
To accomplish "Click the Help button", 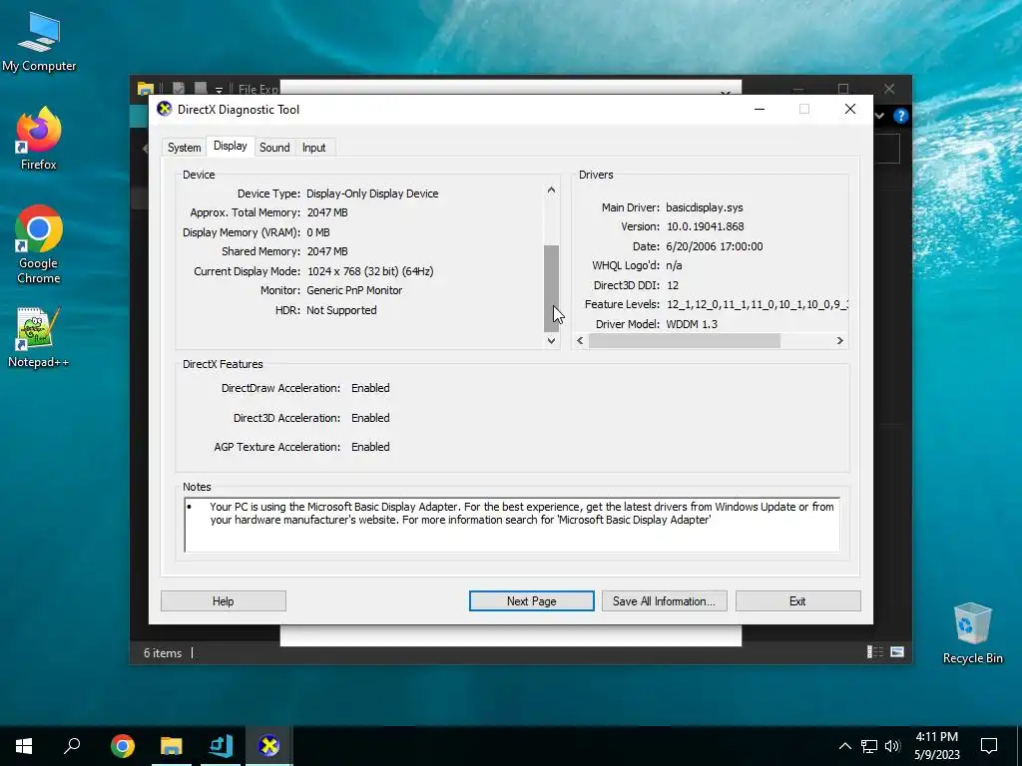I will 223,601.
